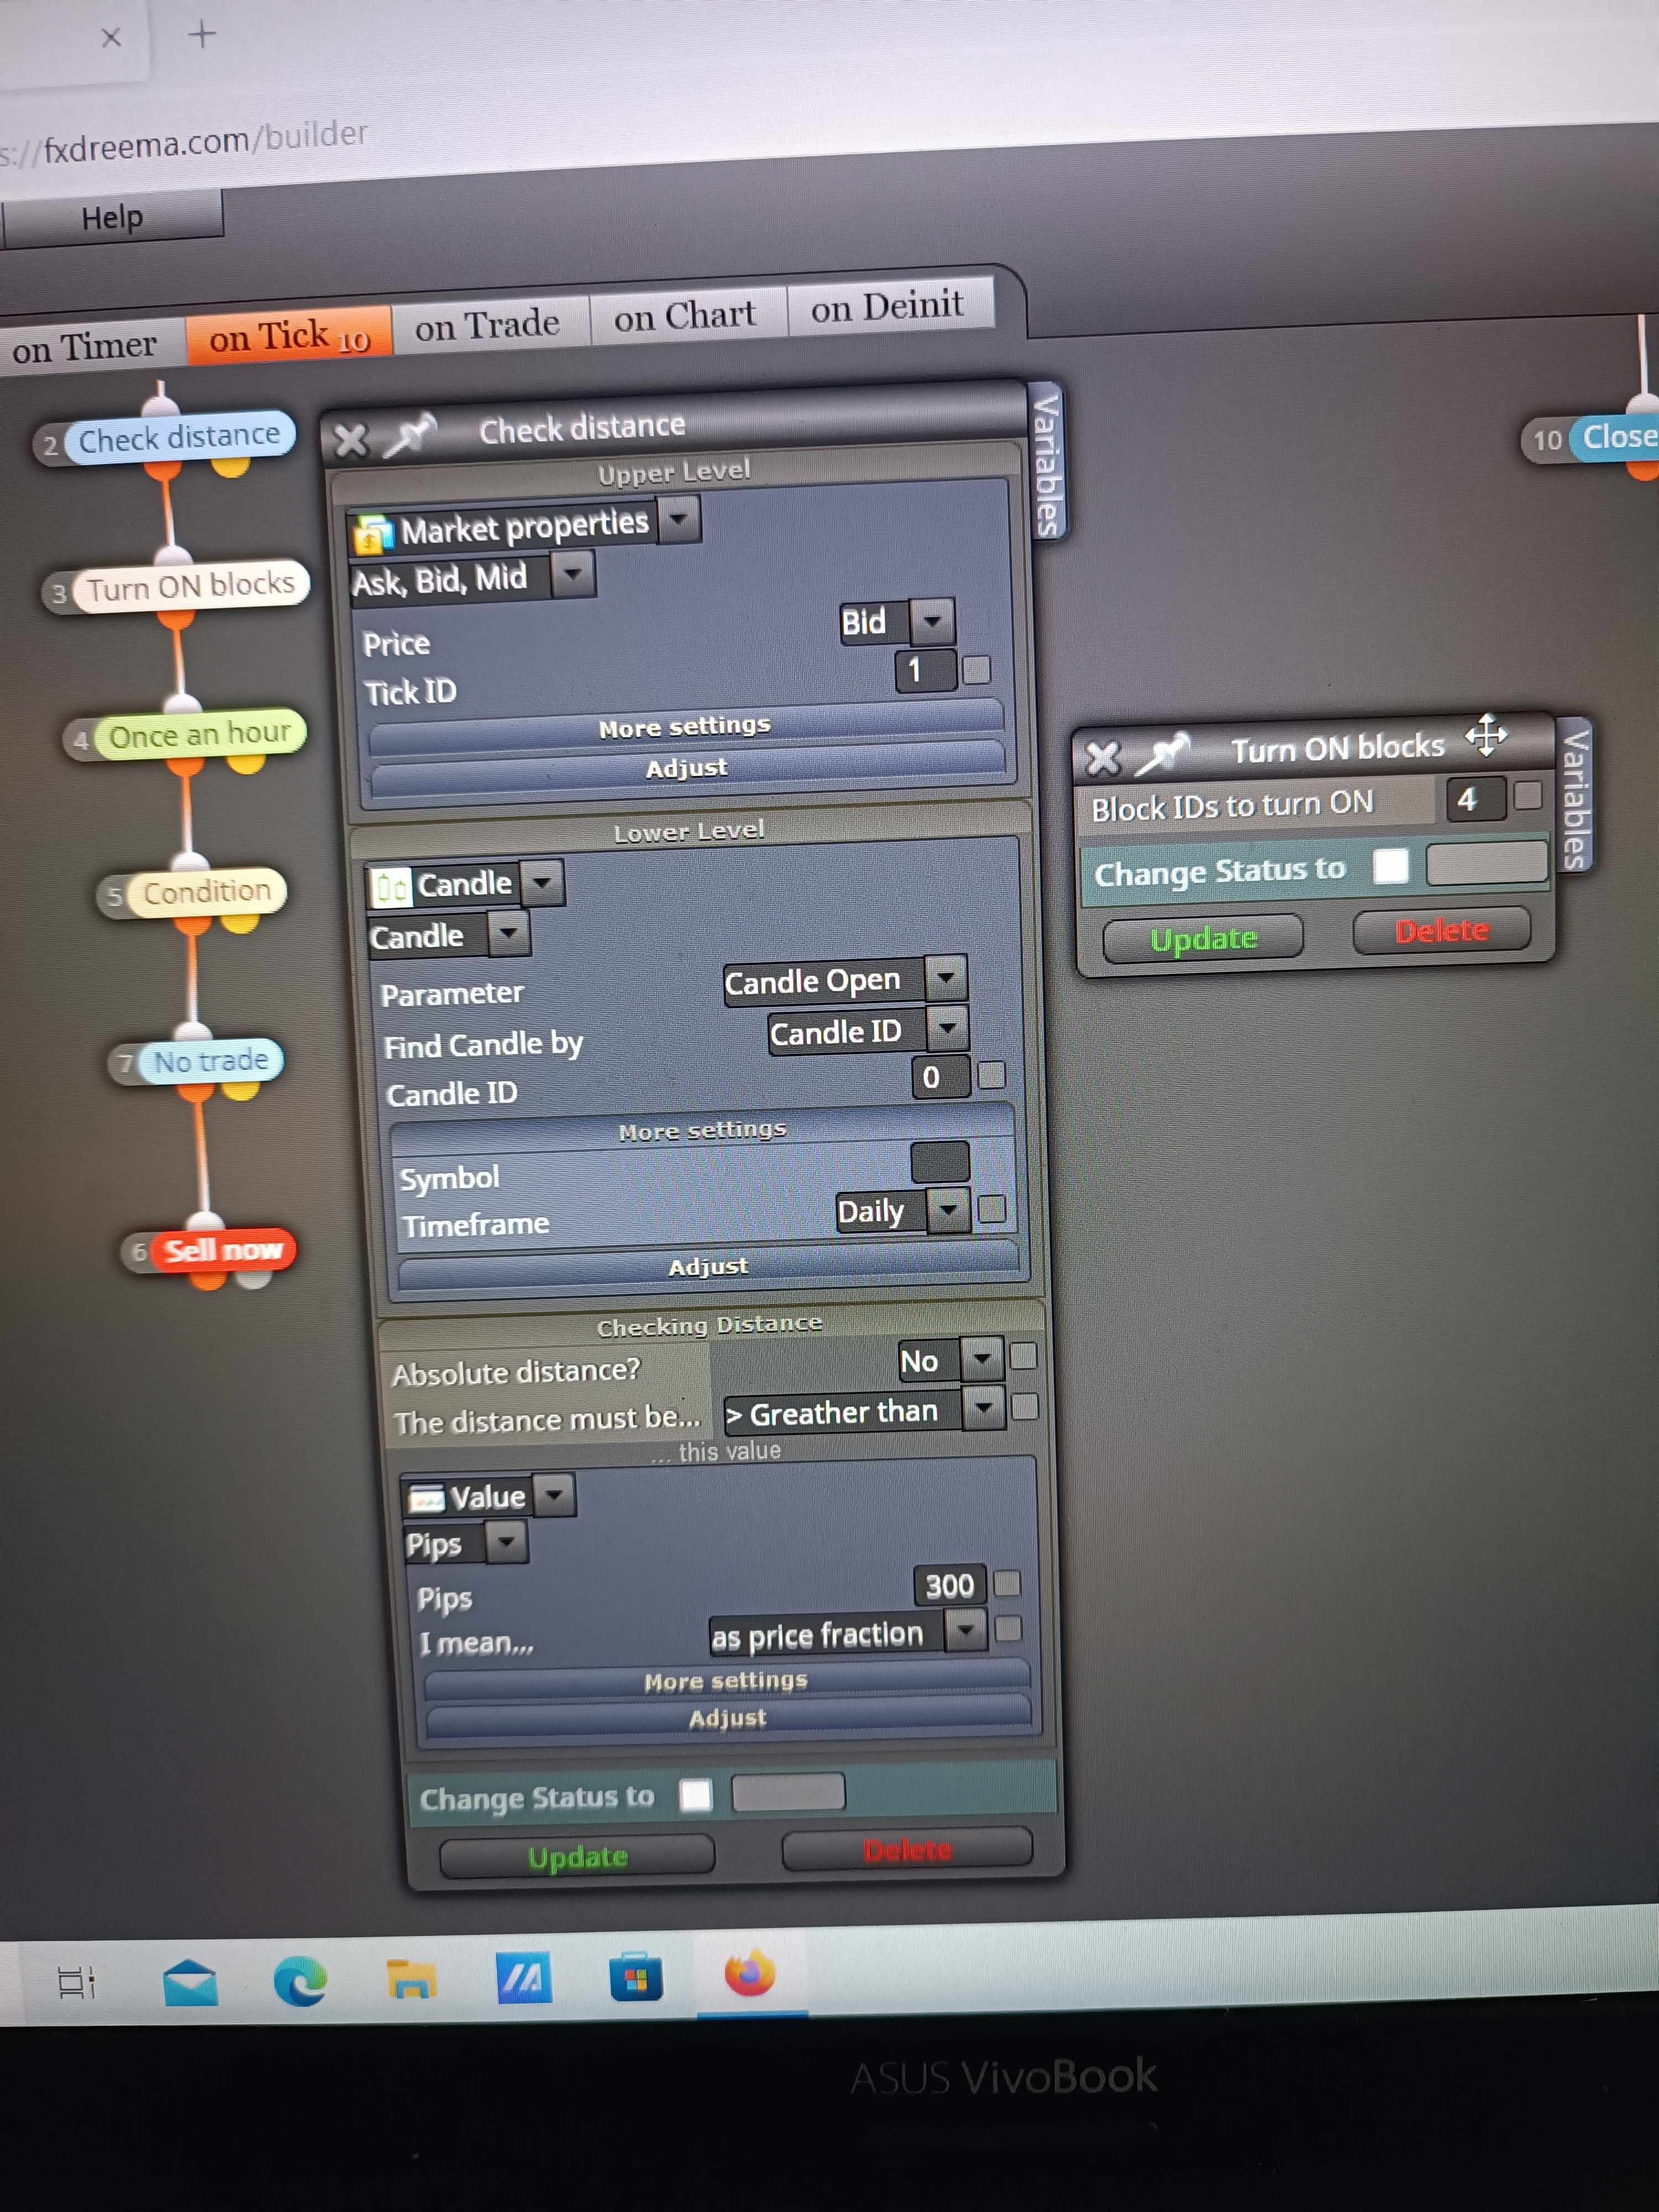Click the Pips value field showing 300
Screen dimensions: 1659x2212
950,1585
